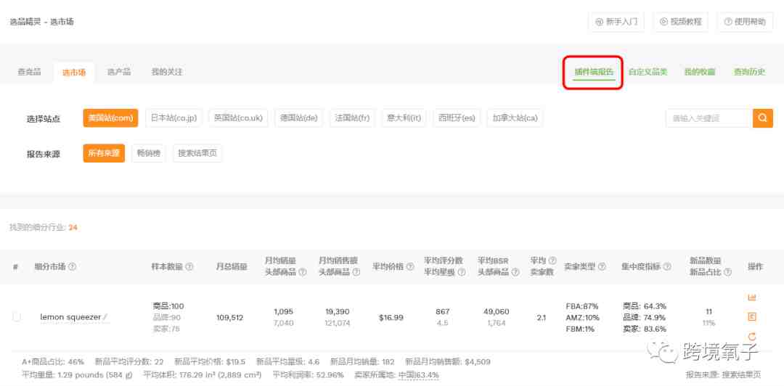The image size is (784, 386).
Task: Click 视频教程 button
Action: pyautogui.click(x=680, y=22)
